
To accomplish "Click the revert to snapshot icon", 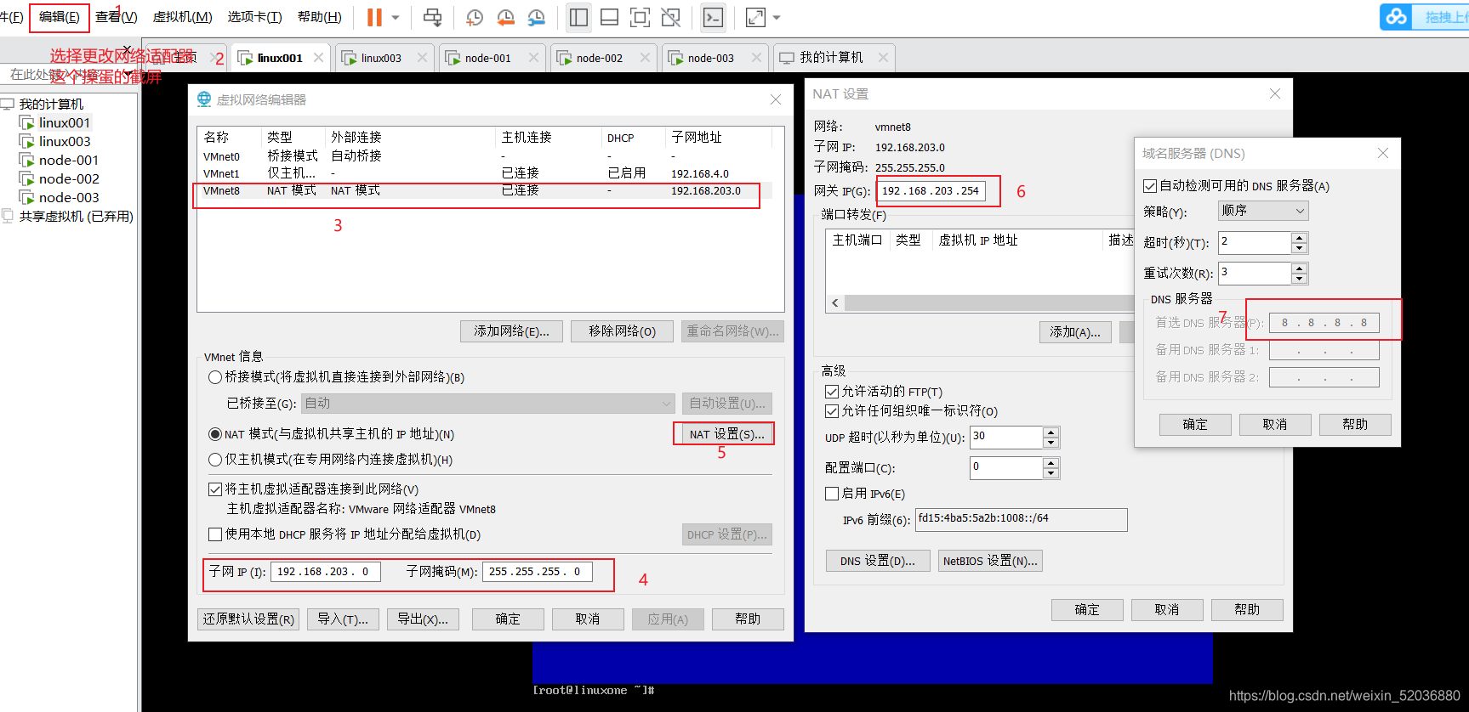I will (505, 17).
